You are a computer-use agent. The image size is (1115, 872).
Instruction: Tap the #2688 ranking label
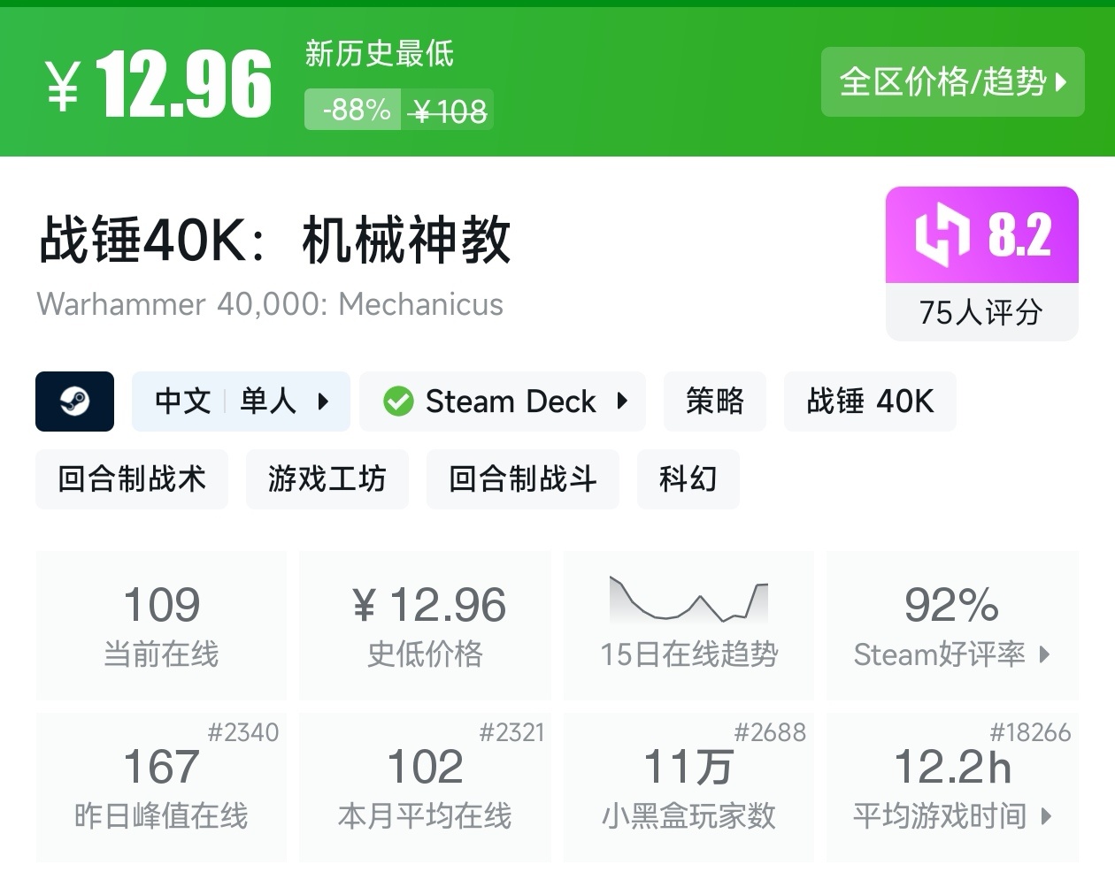click(770, 732)
